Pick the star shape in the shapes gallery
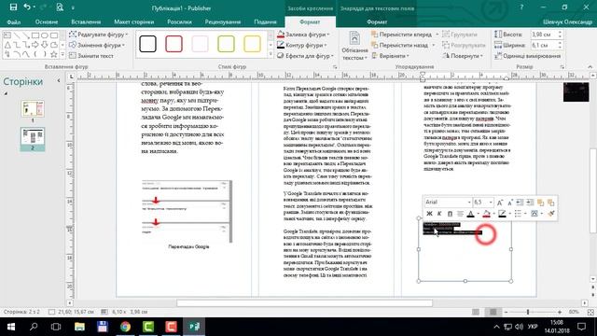 click(54, 54)
